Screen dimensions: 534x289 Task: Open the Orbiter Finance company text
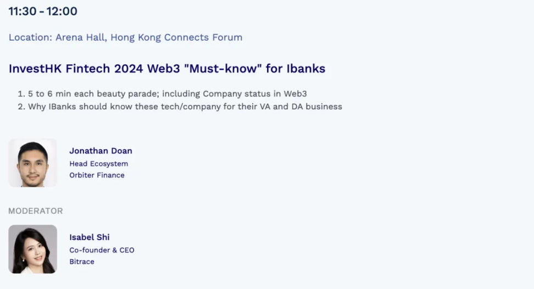[97, 175]
